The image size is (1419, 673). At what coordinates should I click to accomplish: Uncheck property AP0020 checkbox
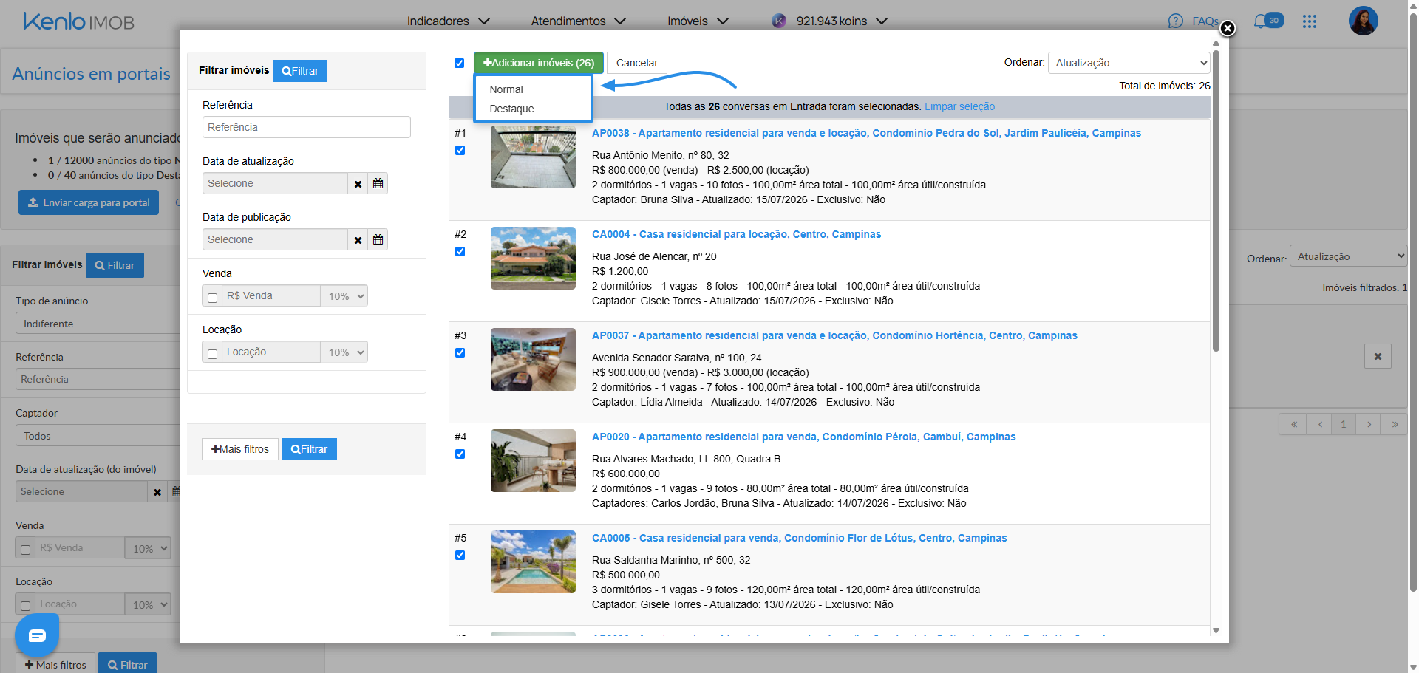[460, 454]
